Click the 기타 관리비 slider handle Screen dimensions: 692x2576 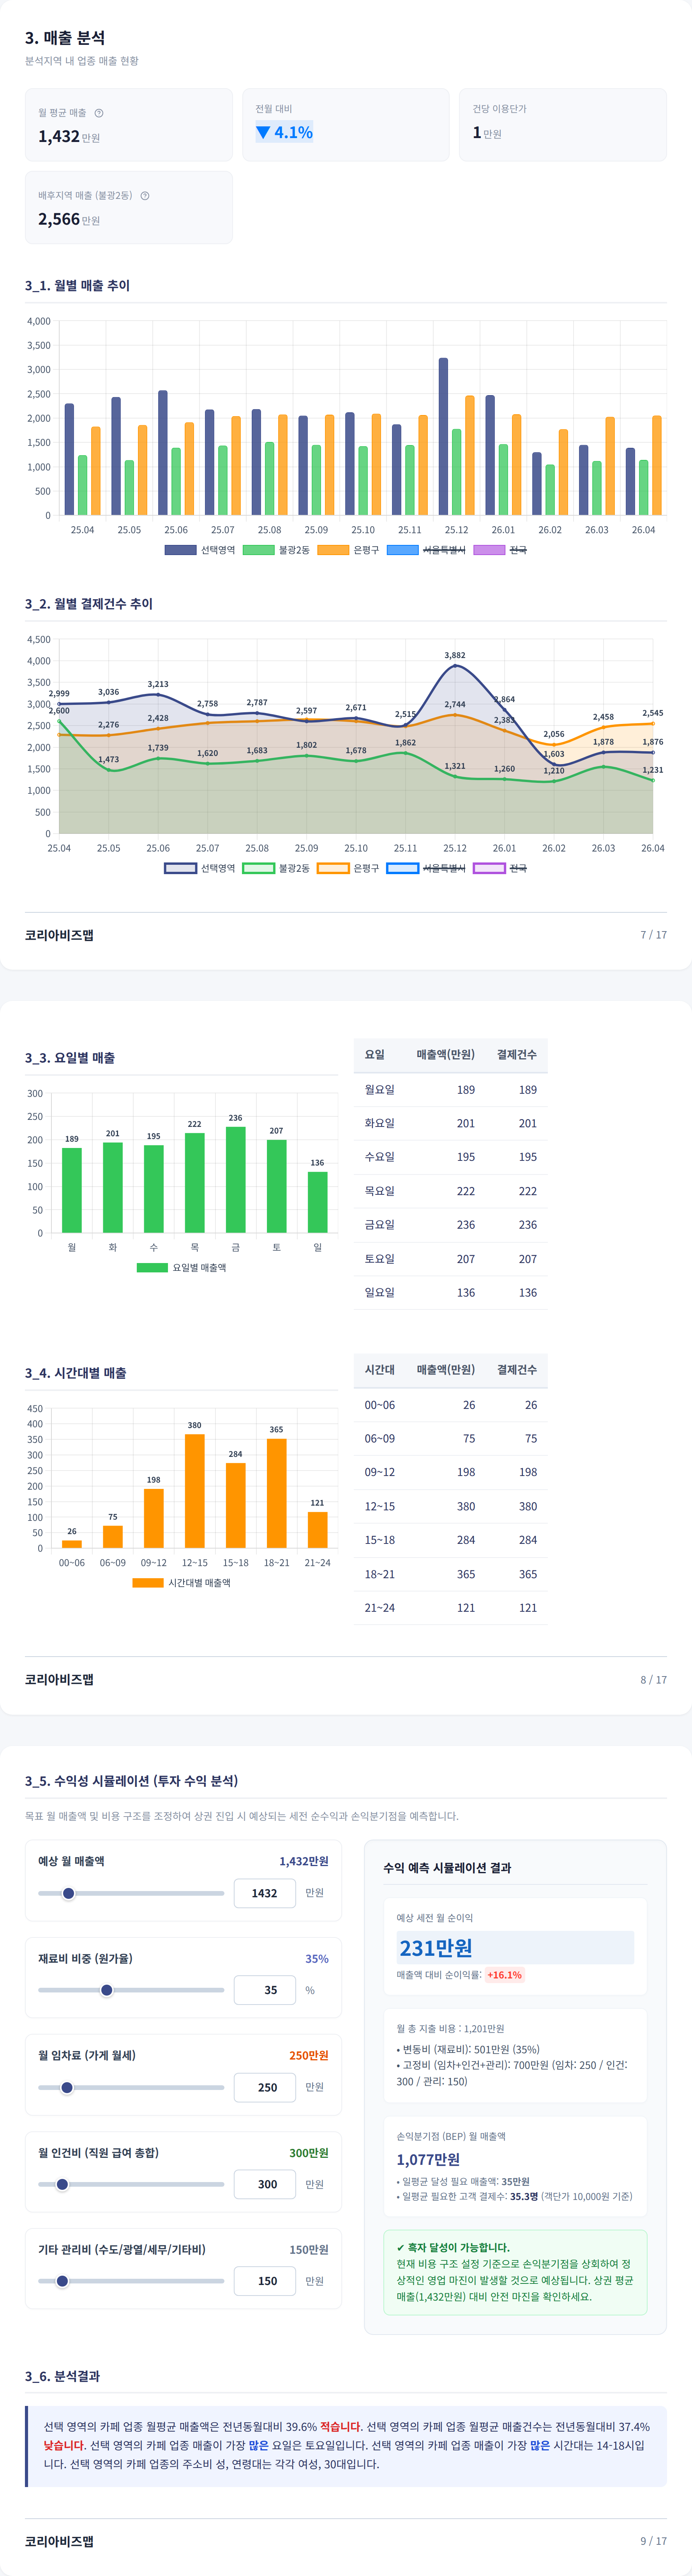(62, 2281)
